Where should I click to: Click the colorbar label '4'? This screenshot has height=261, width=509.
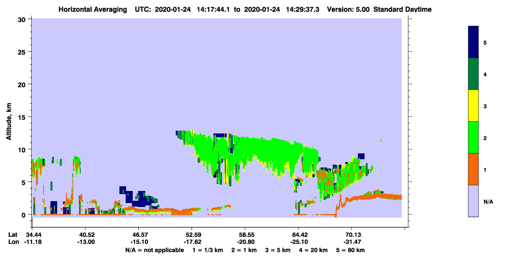pos(485,74)
